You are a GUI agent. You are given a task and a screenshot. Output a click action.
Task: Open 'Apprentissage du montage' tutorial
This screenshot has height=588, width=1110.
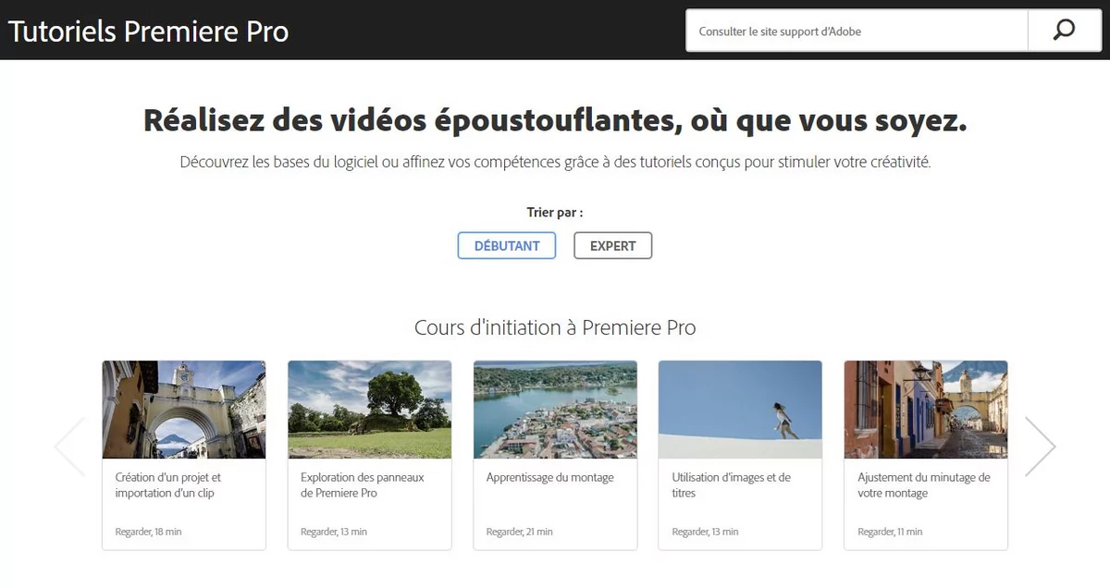pos(550,478)
